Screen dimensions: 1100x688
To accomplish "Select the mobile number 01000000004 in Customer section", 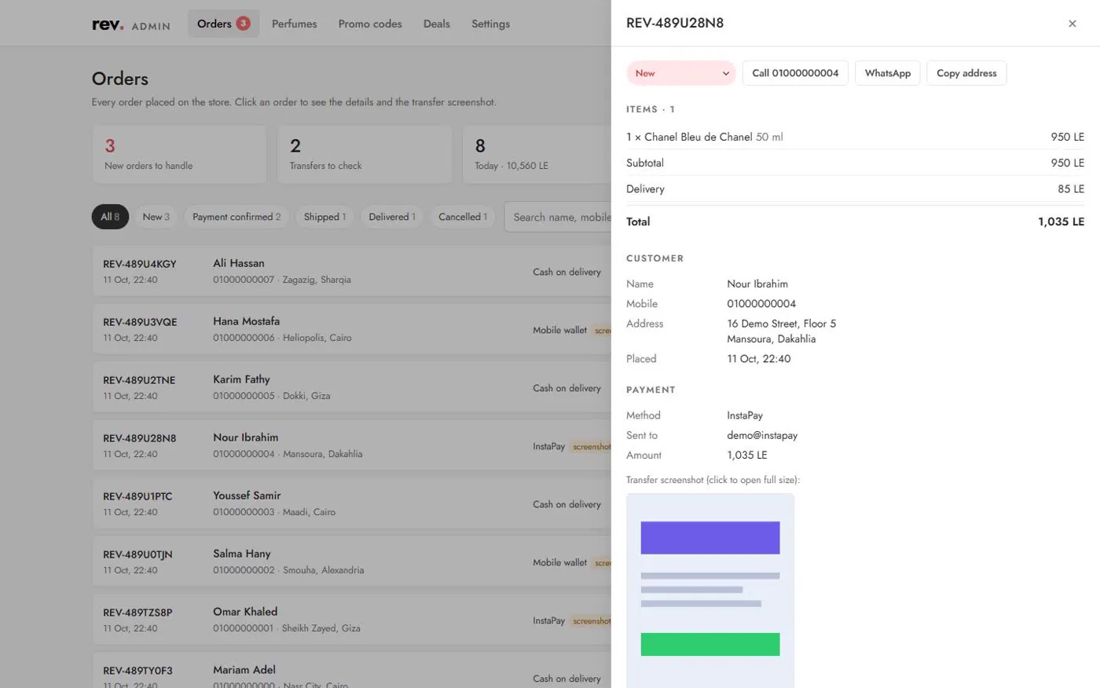I will 761,304.
